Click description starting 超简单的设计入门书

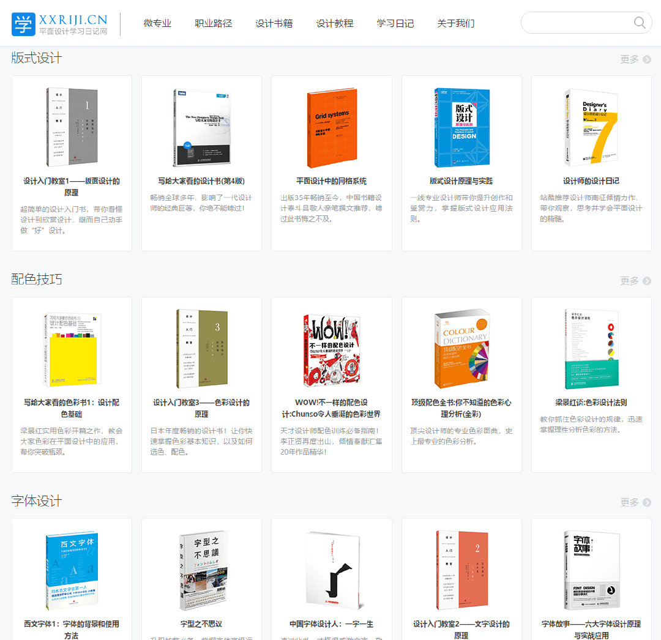coord(72,220)
